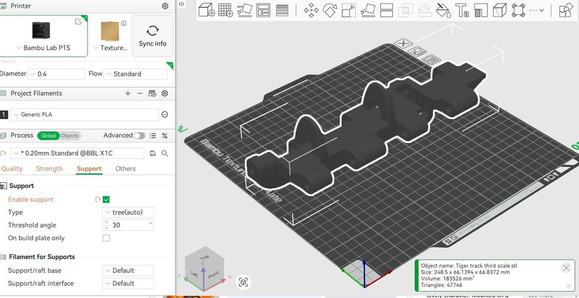Click the Arrange all objects icon
579x298 pixels.
(x=264, y=10)
